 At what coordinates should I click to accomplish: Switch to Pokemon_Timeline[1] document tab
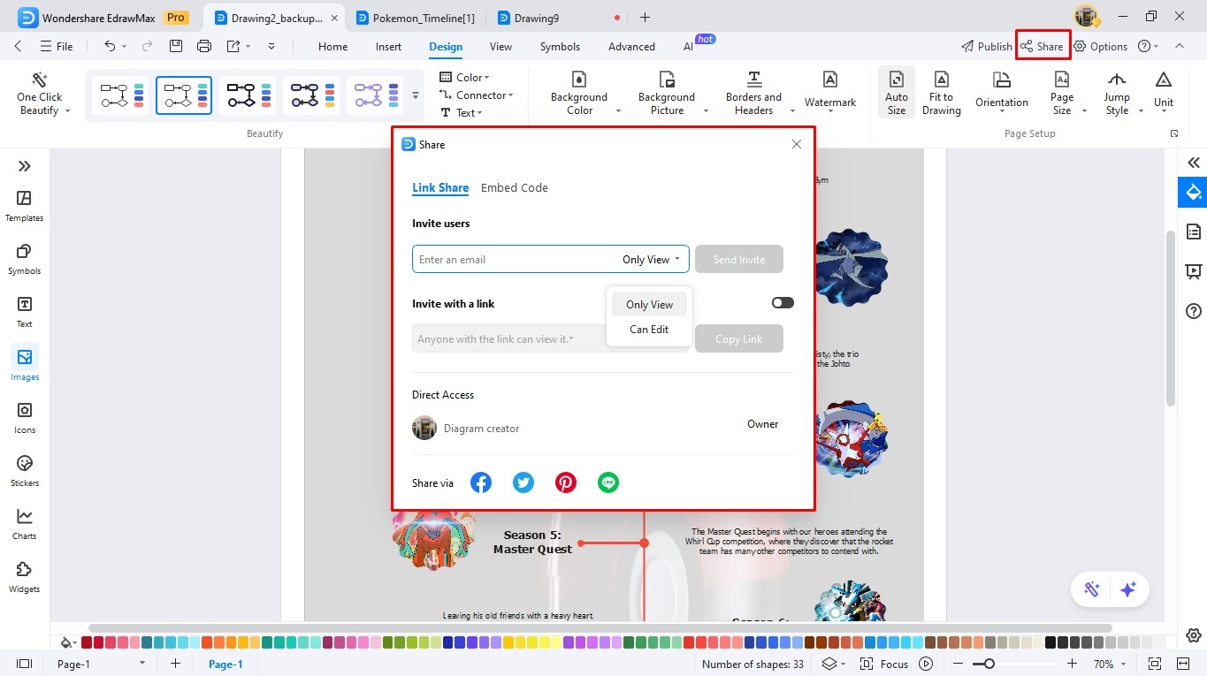click(416, 18)
